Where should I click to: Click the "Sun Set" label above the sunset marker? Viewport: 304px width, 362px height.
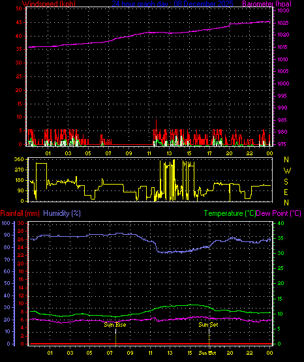coord(208,325)
